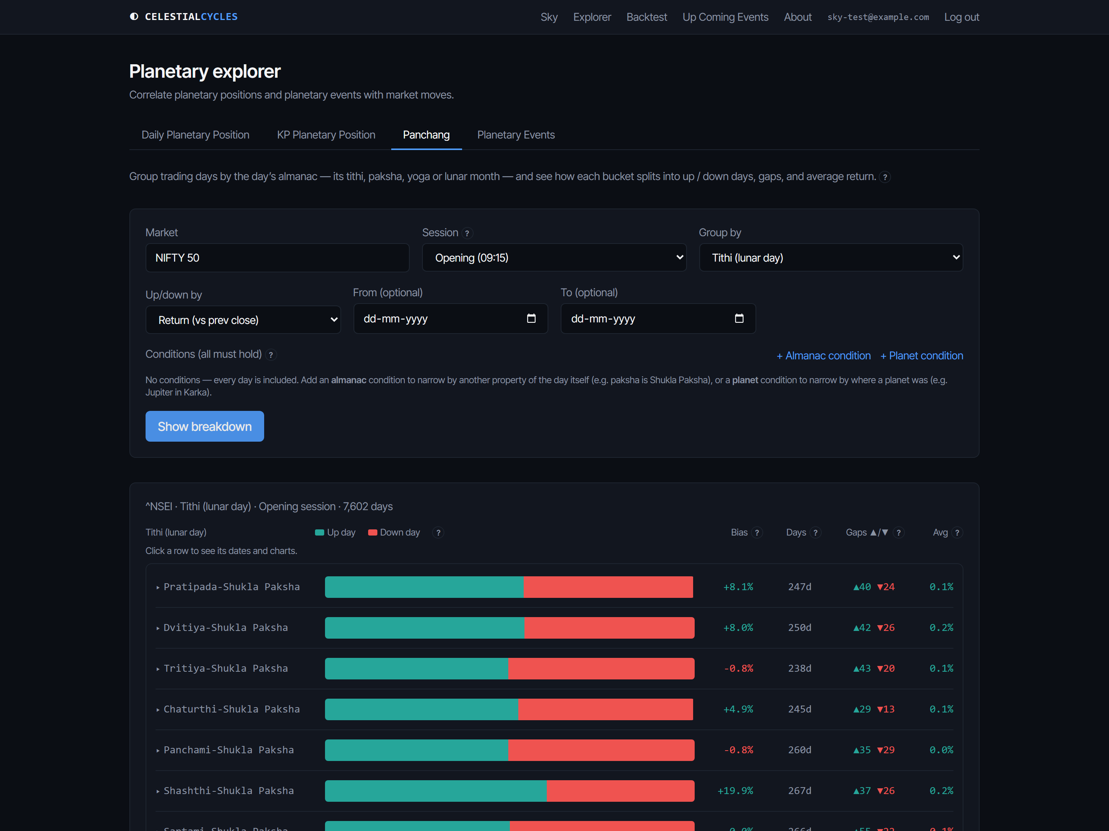Switch to Planetary Events tab

[x=516, y=135]
